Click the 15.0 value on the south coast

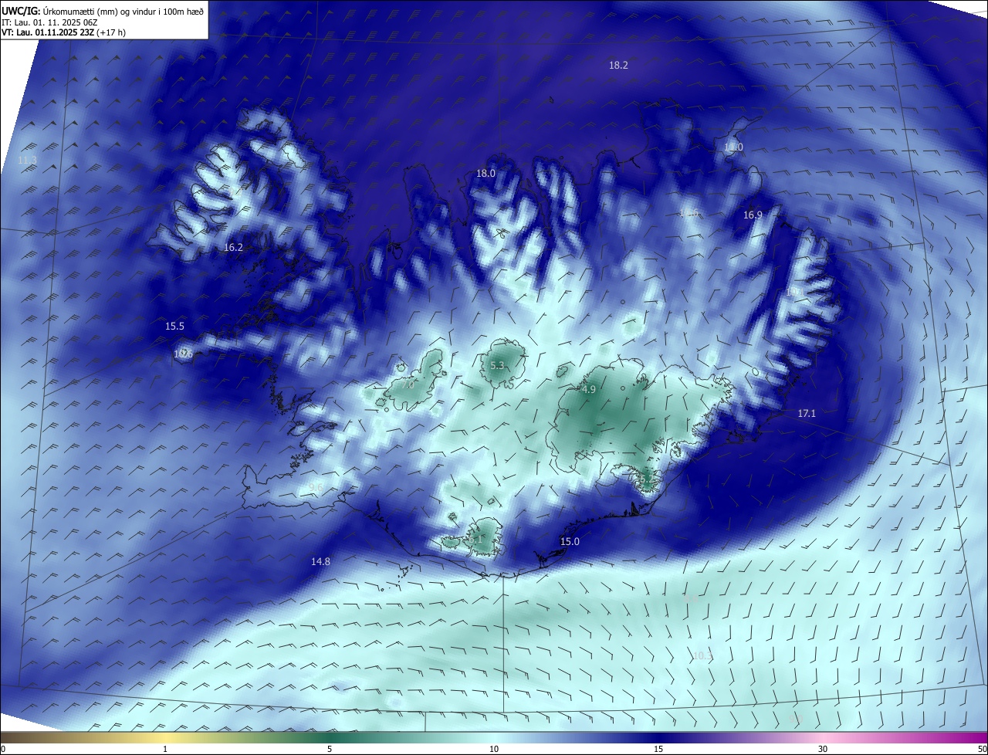coord(570,542)
